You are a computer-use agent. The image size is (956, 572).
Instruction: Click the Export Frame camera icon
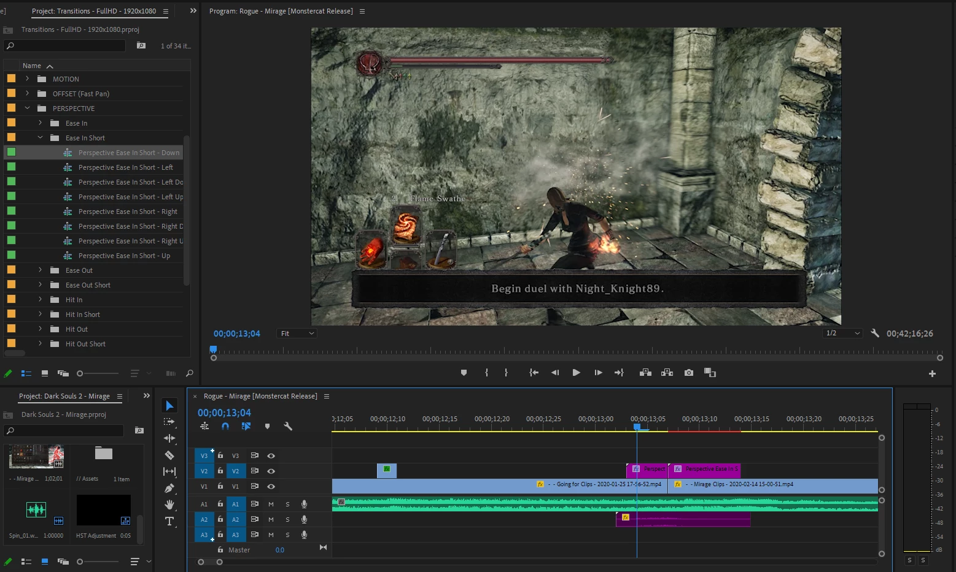pos(689,373)
